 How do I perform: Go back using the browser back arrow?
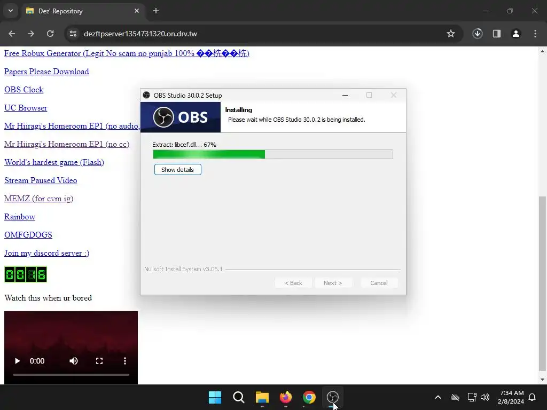point(12,34)
